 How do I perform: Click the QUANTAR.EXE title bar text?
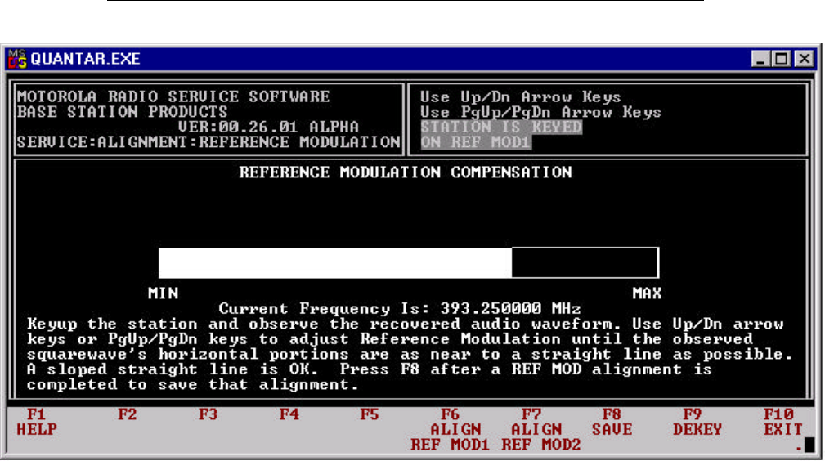point(85,59)
